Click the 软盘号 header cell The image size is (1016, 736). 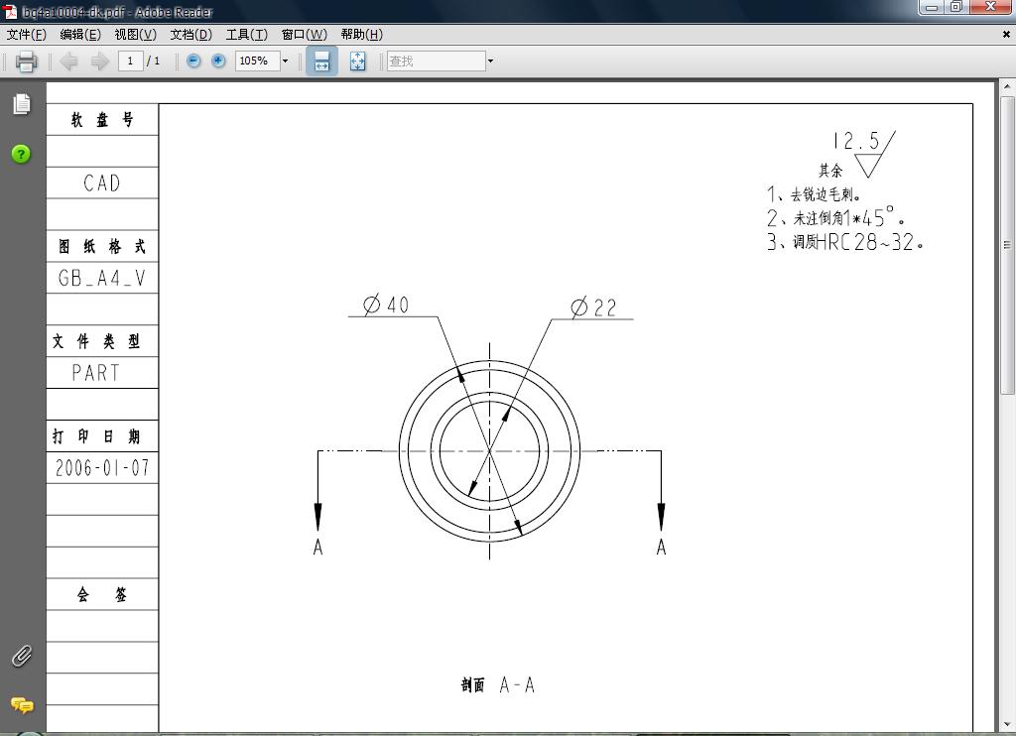click(102, 119)
